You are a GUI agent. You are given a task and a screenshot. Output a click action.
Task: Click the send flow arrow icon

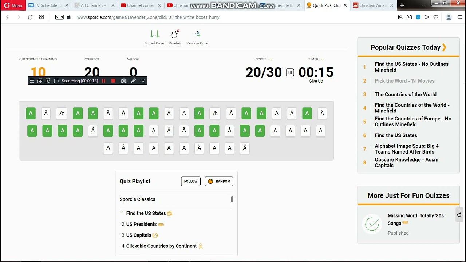click(427, 17)
